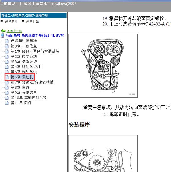Viewport: 171px width, 172px height.
Task: Click the 安装程序 heading
Action: pos(79,124)
